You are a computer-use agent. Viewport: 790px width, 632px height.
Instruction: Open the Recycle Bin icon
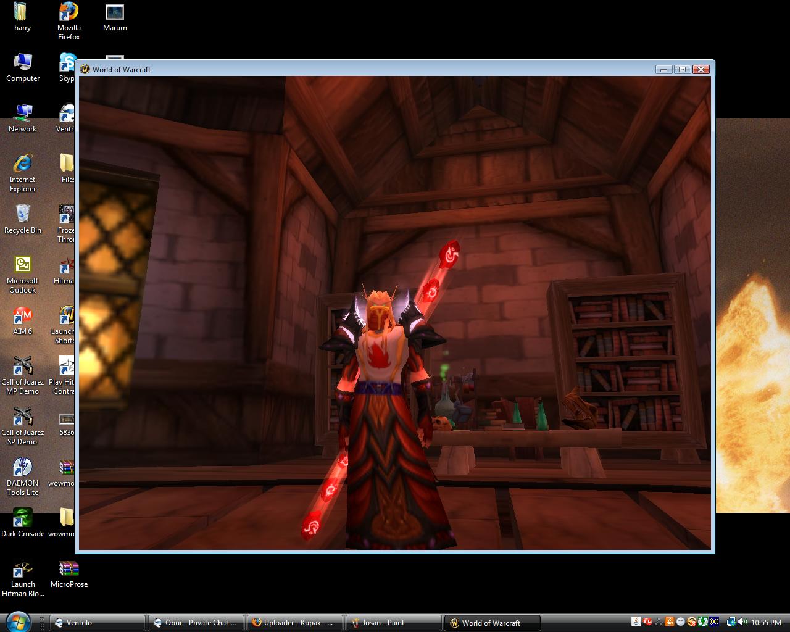click(23, 219)
